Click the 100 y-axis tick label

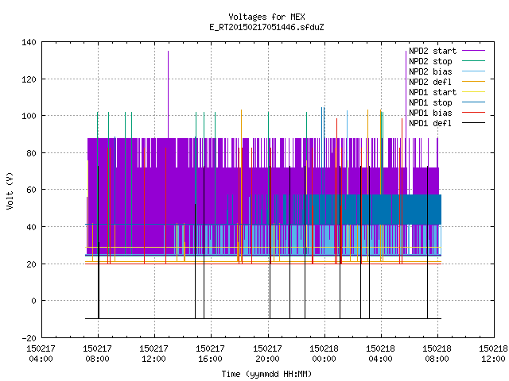pos(29,116)
